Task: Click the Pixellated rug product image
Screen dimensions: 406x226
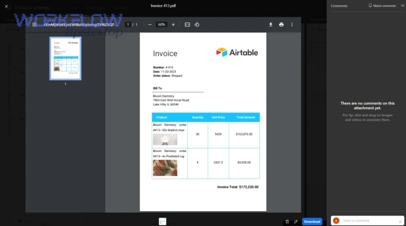Action: (x=165, y=168)
